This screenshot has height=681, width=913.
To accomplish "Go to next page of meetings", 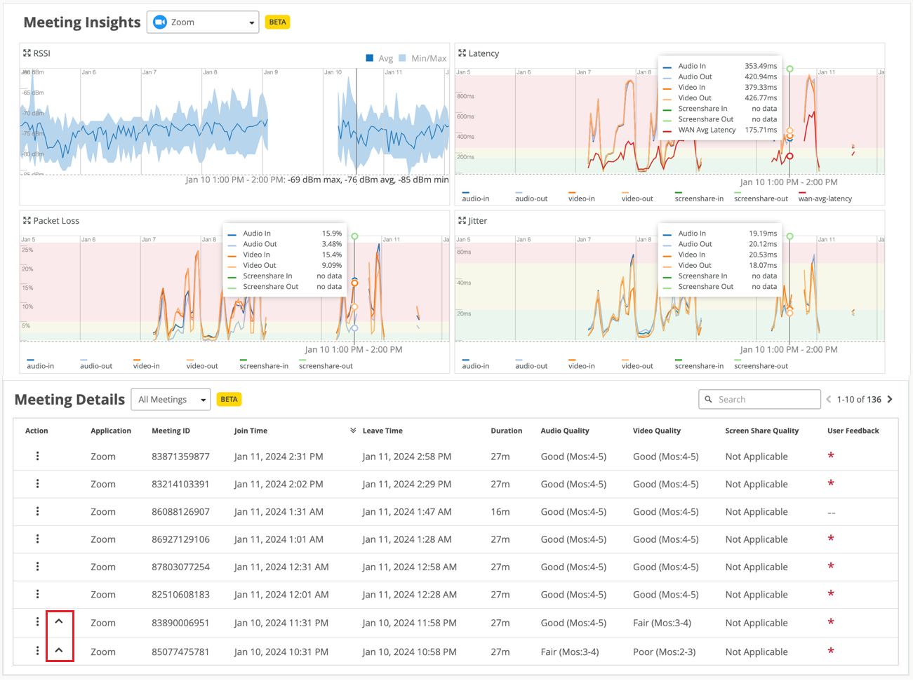I will [x=890, y=400].
